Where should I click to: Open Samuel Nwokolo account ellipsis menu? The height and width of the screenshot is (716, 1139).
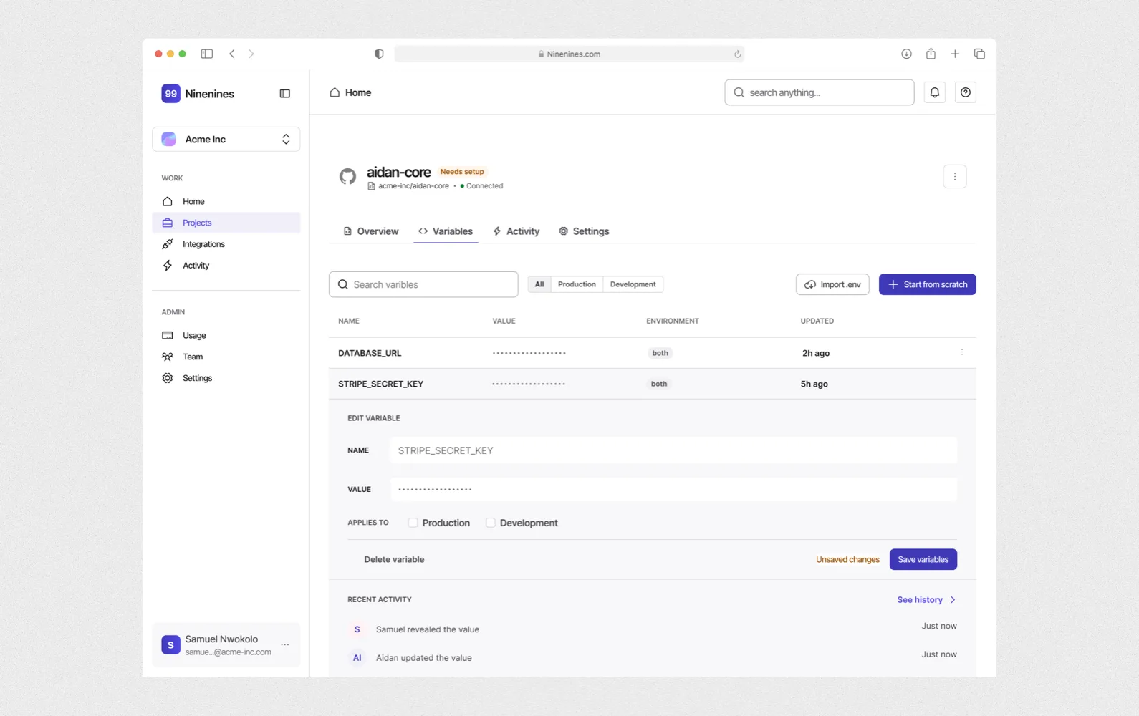pos(285,645)
